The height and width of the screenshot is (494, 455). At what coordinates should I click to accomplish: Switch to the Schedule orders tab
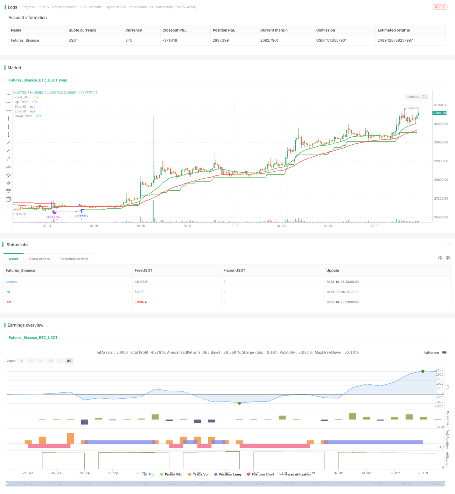74,259
